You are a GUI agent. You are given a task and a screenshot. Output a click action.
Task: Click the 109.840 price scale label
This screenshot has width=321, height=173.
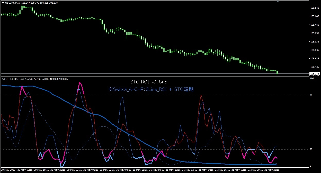[x=314, y=8]
